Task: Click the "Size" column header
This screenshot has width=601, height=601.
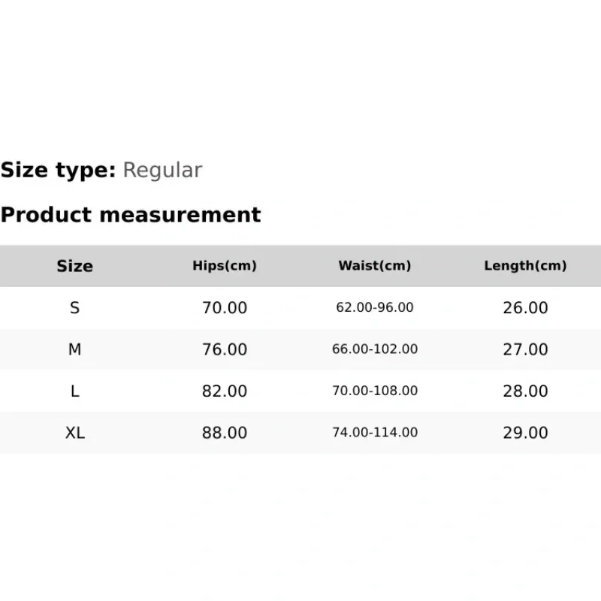Action: [74, 266]
